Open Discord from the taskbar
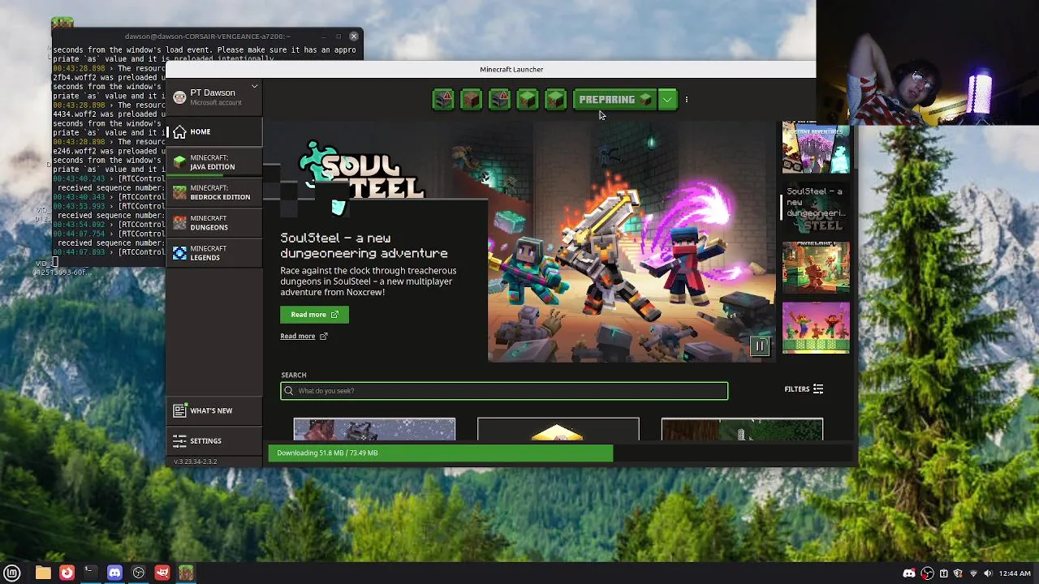 114,573
